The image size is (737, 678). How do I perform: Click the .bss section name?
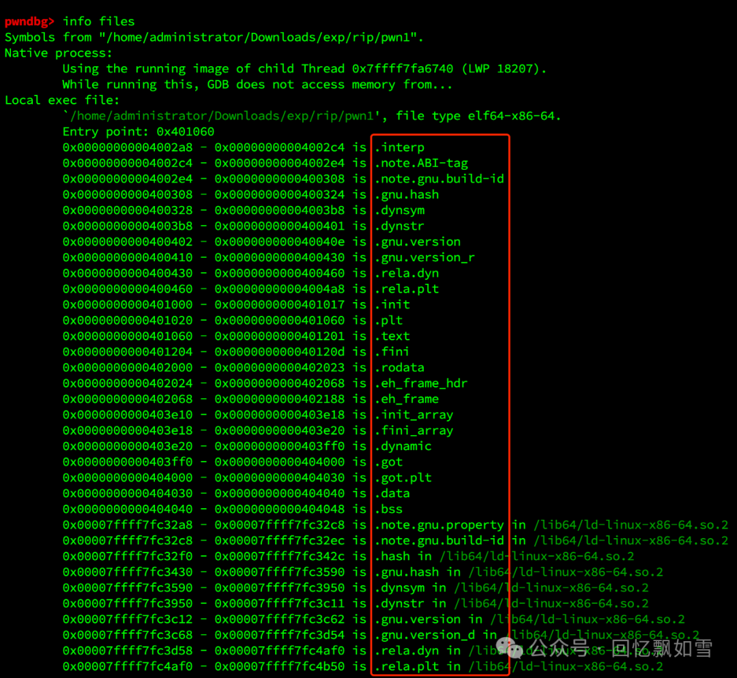point(389,510)
